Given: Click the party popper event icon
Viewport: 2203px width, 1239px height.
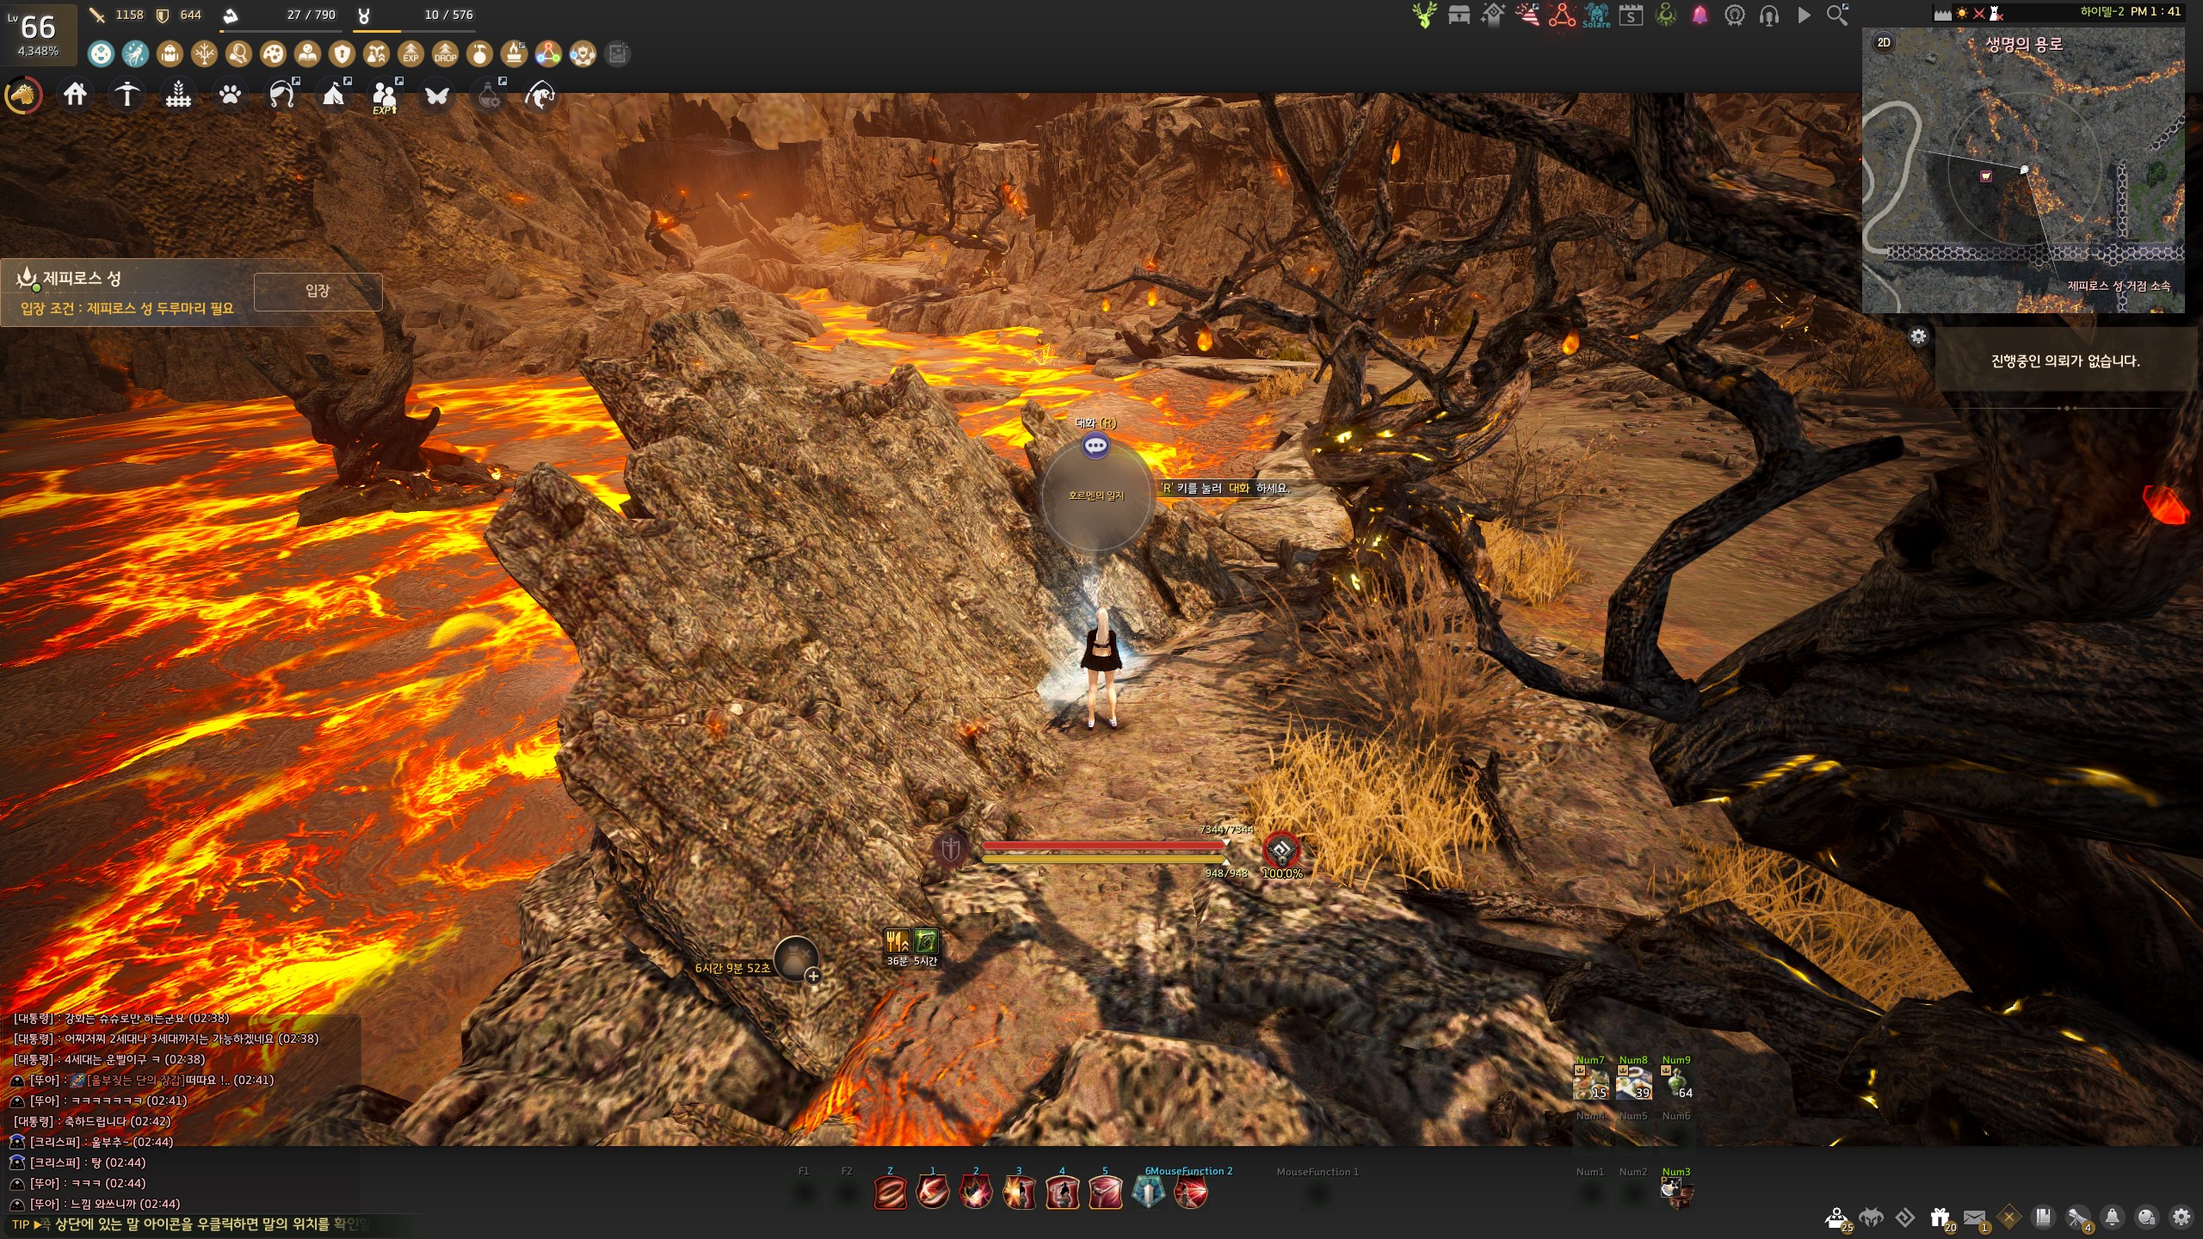Looking at the screenshot, I should tap(1527, 15).
